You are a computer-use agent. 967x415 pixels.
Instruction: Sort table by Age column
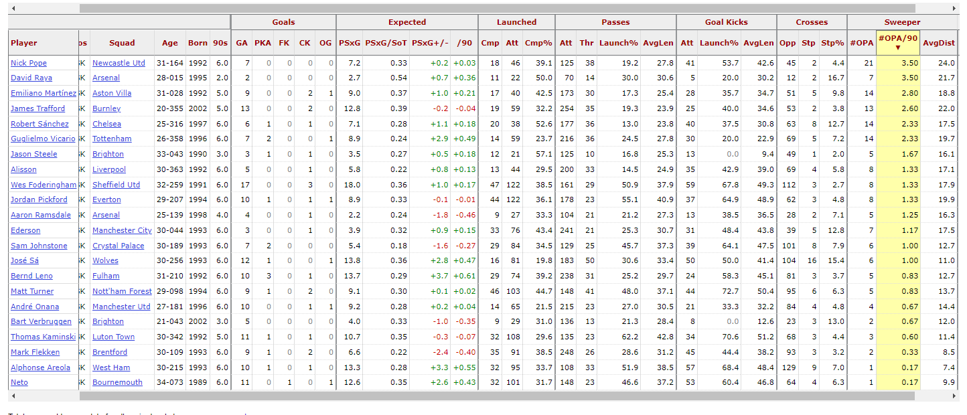pos(170,44)
